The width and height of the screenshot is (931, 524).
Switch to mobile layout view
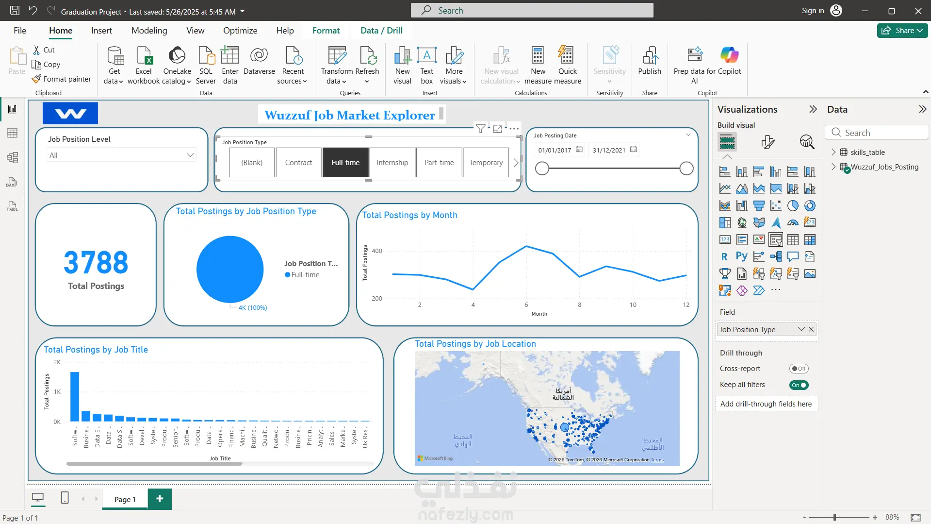tap(65, 498)
